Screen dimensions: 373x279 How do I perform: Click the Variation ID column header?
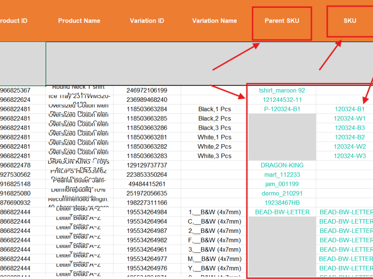click(x=147, y=20)
